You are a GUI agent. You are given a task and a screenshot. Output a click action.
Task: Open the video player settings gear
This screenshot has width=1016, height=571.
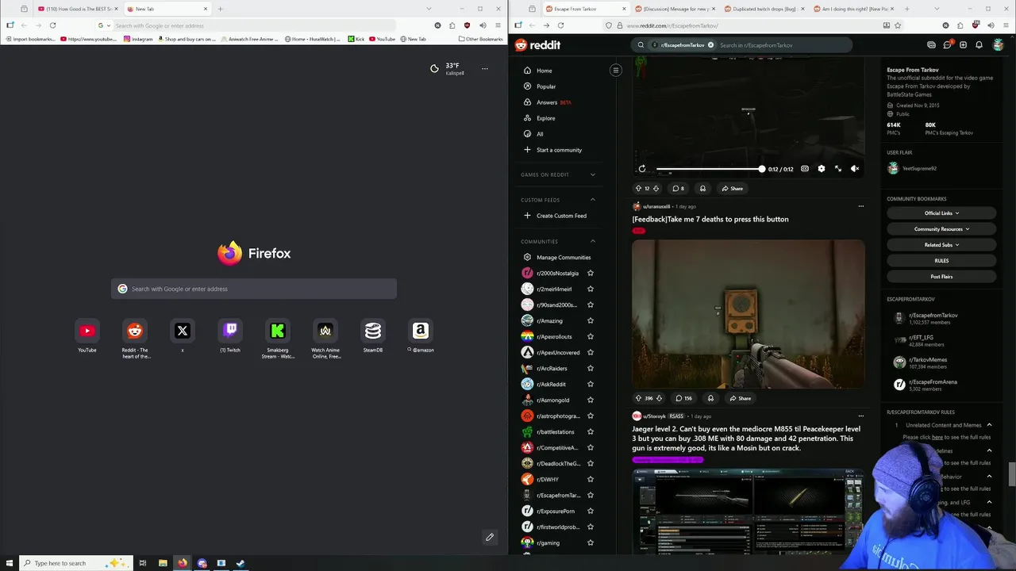(822, 169)
